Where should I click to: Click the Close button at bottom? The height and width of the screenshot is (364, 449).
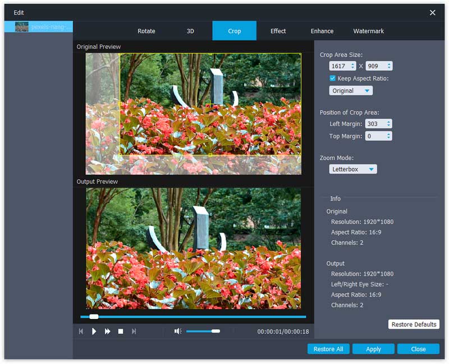tap(418, 349)
